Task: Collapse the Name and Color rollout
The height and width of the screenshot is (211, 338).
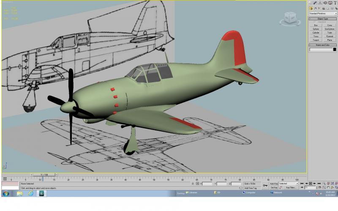Action: (323, 45)
